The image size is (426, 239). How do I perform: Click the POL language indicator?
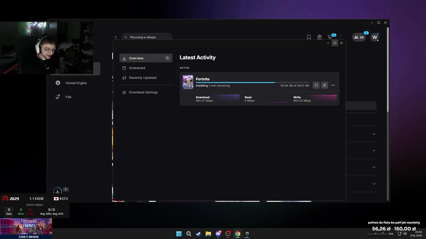[391, 234]
